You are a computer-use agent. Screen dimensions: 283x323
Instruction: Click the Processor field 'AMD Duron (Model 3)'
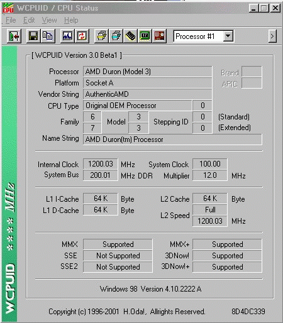coord(148,72)
